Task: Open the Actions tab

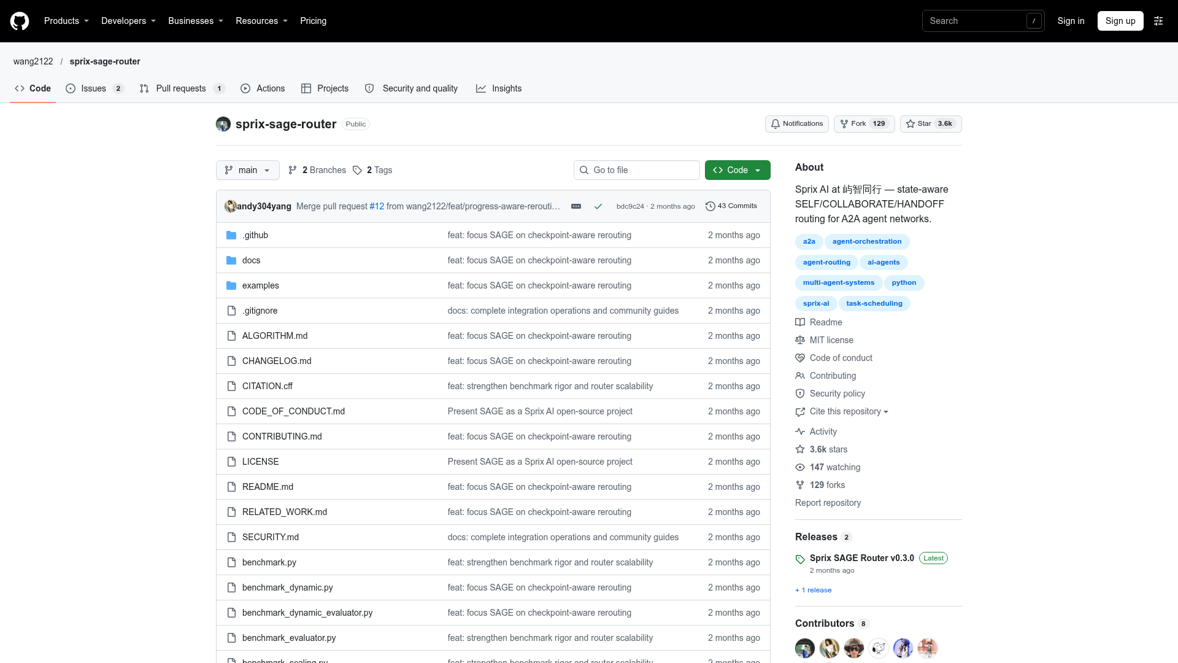Action: [x=263, y=88]
